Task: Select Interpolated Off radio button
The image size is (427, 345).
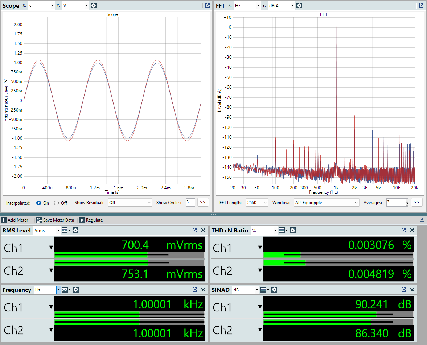Action: (56, 203)
